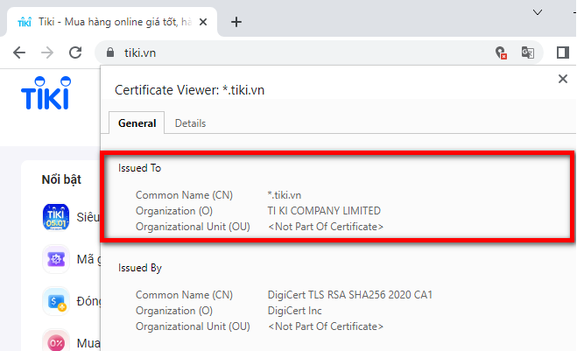This screenshot has height=351, width=584.
Task: Click the *.tiki.vn common name value
Action: click(x=285, y=195)
